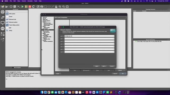
Task: Select Packet capture in Preferences tree
Action: [x=46, y=21]
